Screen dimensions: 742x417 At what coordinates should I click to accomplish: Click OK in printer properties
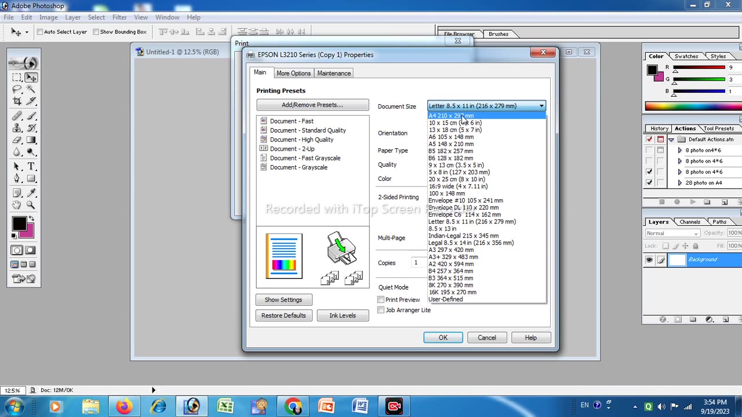pos(443,338)
